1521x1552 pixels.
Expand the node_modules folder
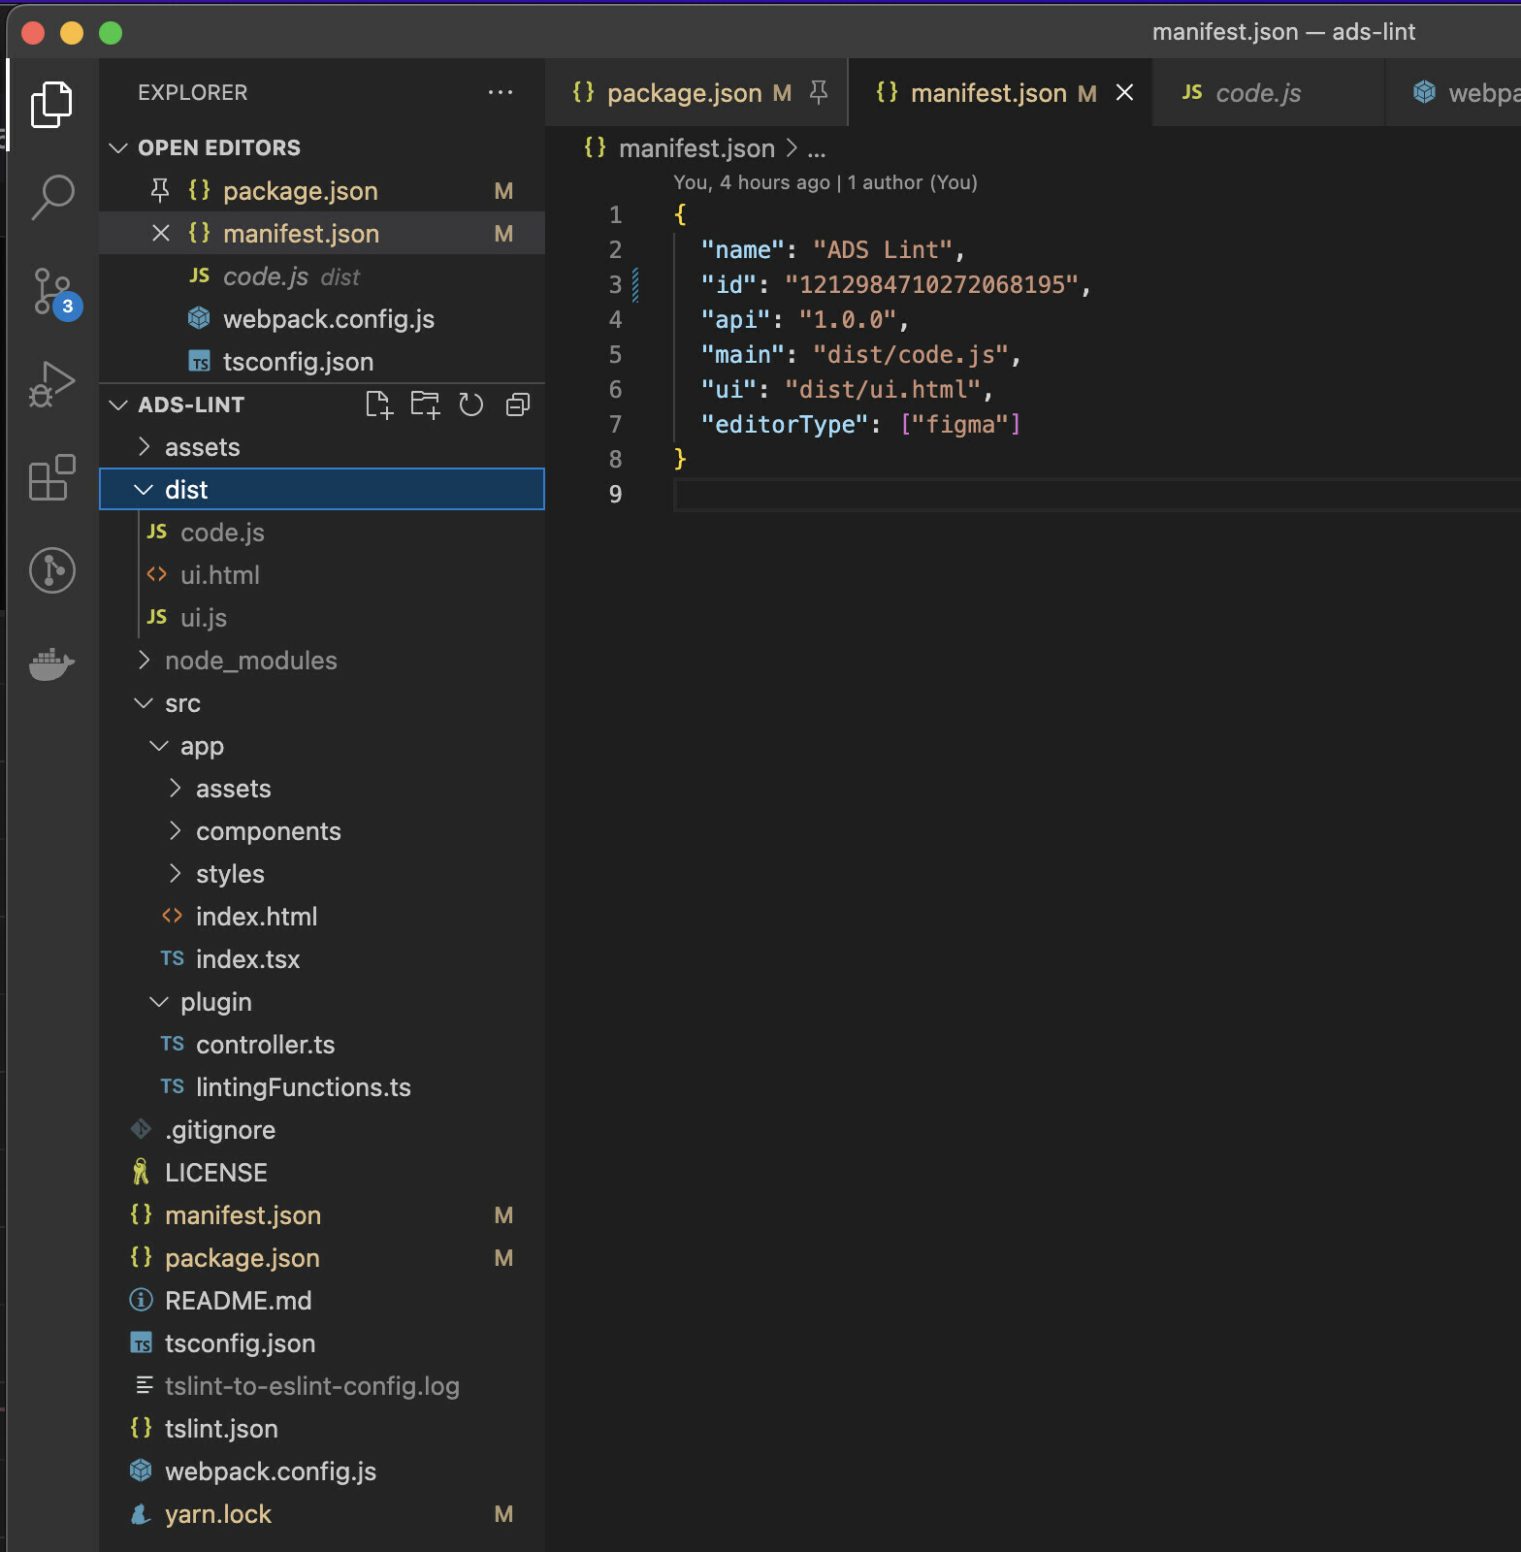322,661
